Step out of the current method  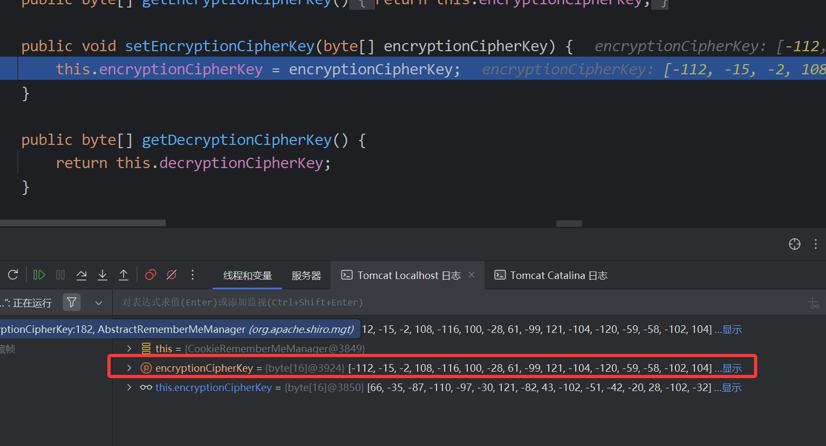(124, 275)
